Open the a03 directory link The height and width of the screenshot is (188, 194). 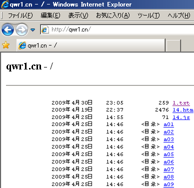pos(168,139)
